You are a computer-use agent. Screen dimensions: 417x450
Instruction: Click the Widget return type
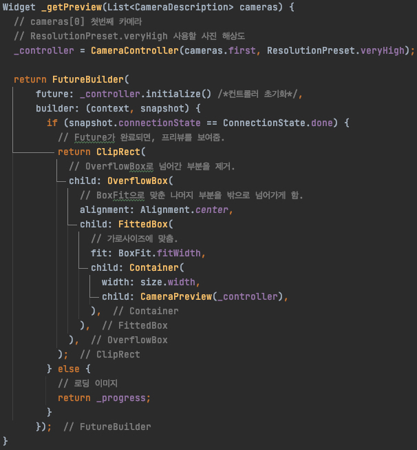click(19, 7)
